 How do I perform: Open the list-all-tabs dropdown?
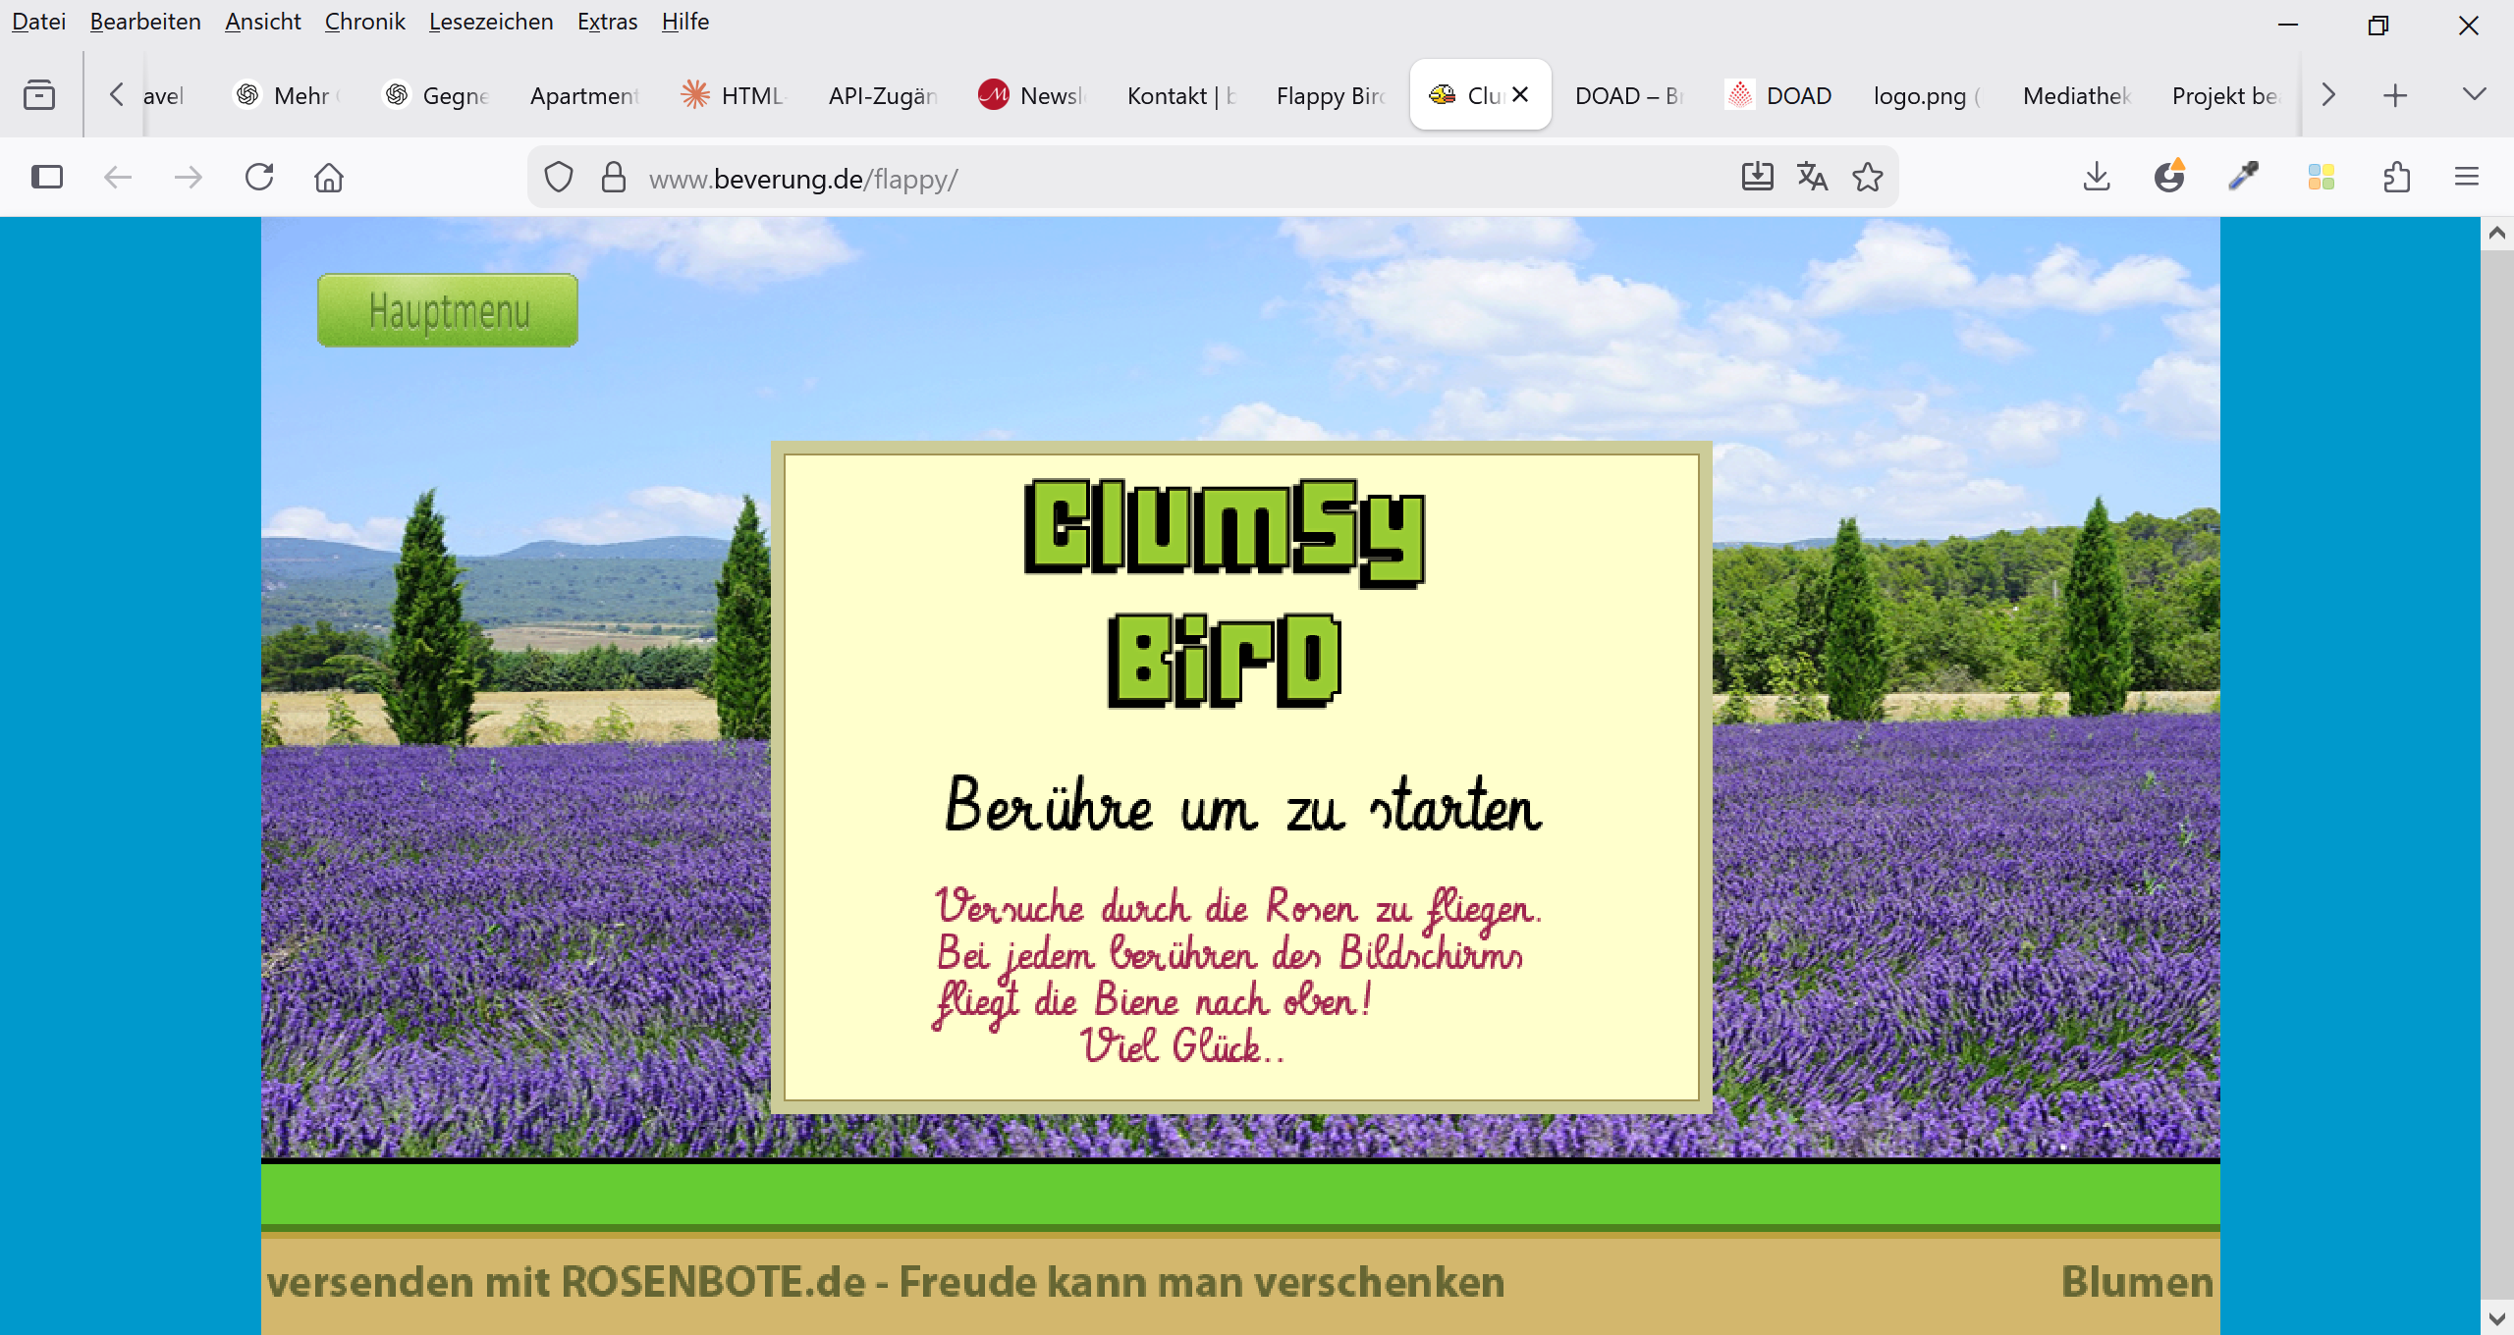(2471, 94)
